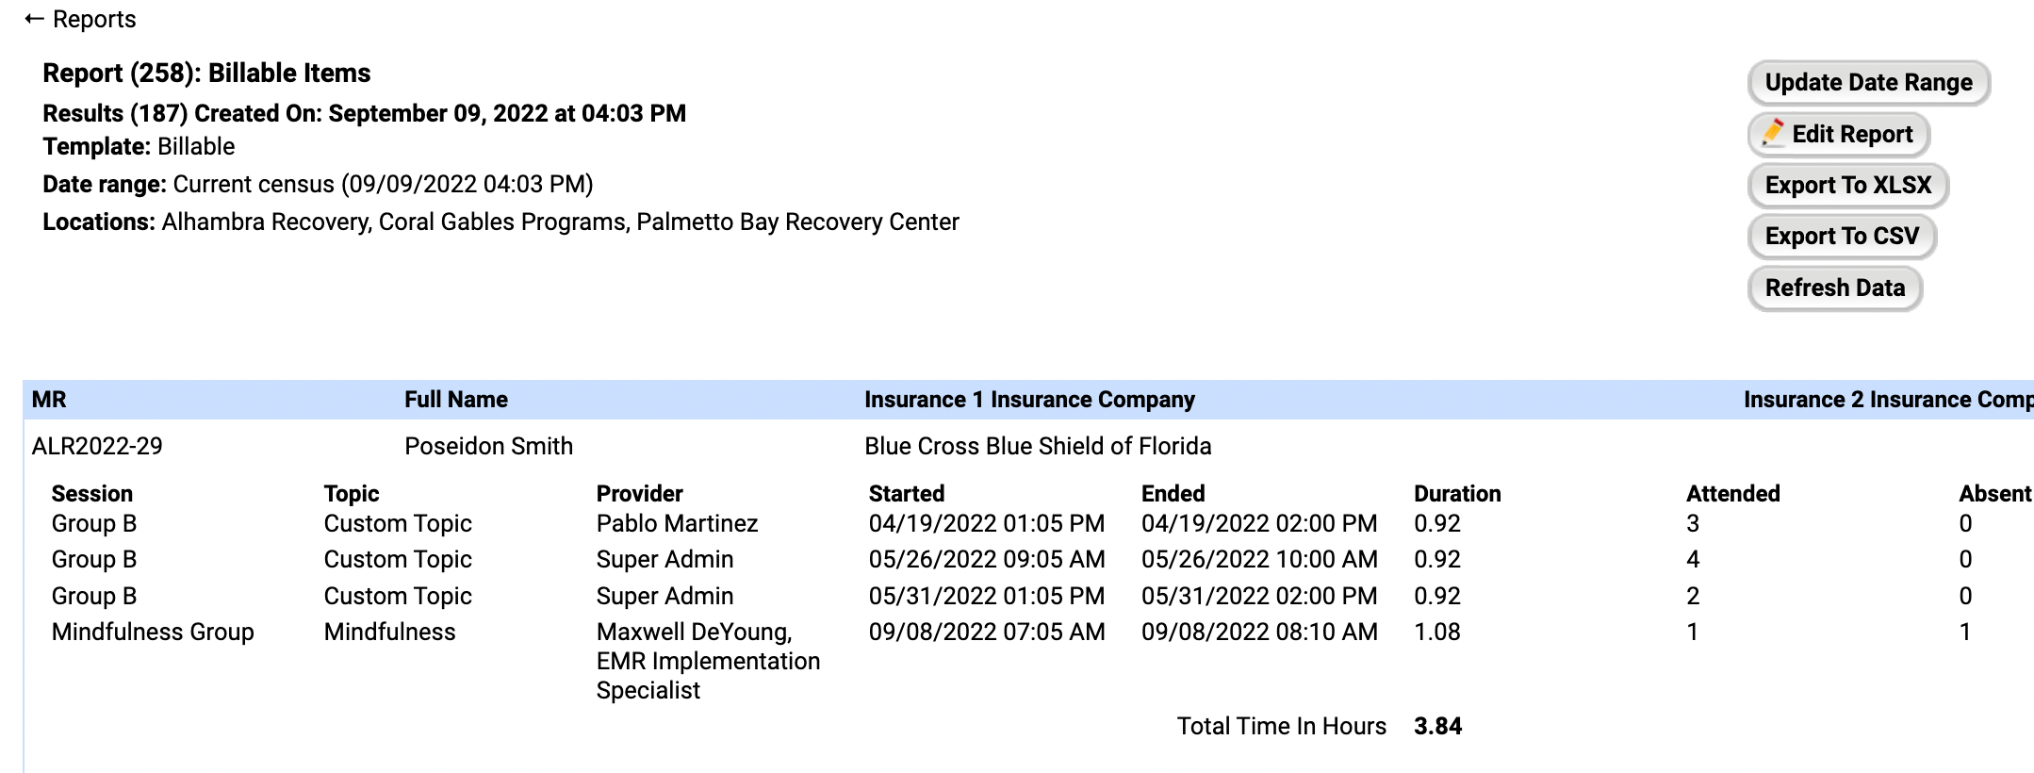Image resolution: width=2034 pixels, height=773 pixels.
Task: Click the total time value 3.84
Action: tap(1437, 726)
